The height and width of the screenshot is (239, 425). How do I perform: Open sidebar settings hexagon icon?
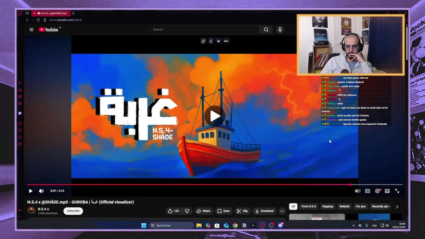[x=20, y=144]
